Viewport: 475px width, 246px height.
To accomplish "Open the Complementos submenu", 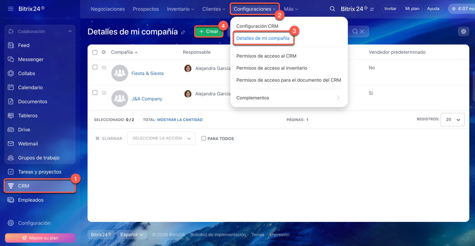I will [x=288, y=98].
